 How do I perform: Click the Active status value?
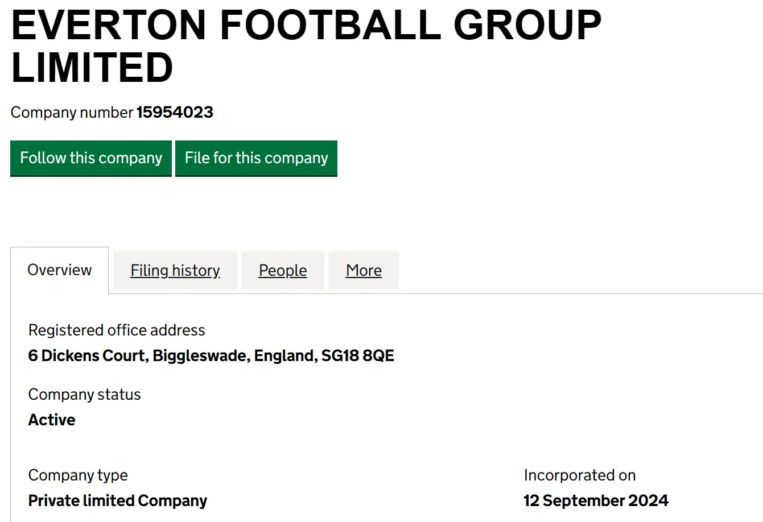(52, 420)
